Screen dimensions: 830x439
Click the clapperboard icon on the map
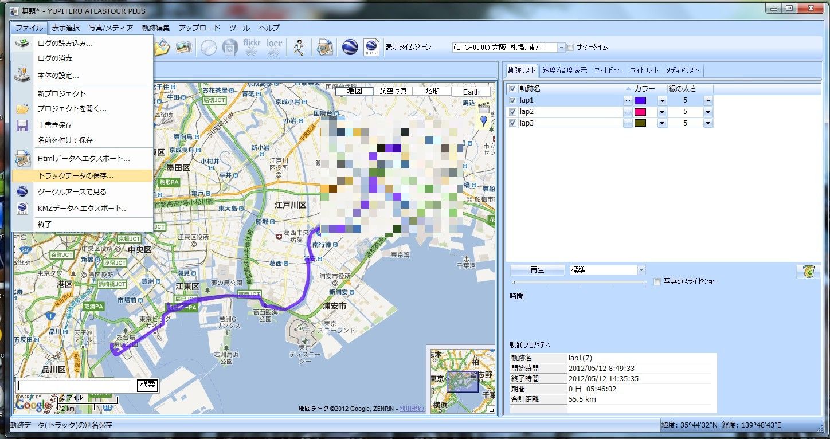coord(484,107)
